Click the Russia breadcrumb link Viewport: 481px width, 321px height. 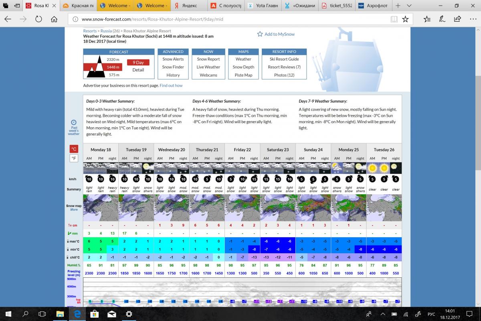point(106,31)
